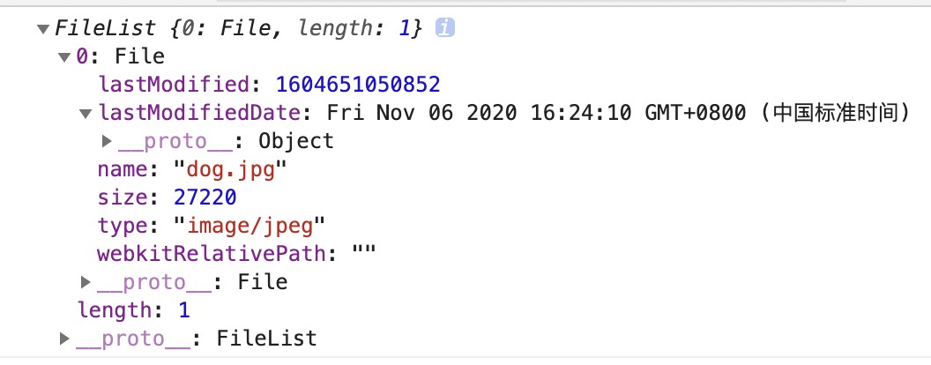Collapse the FileList root object
The width and height of the screenshot is (931, 365).
click(x=43, y=29)
